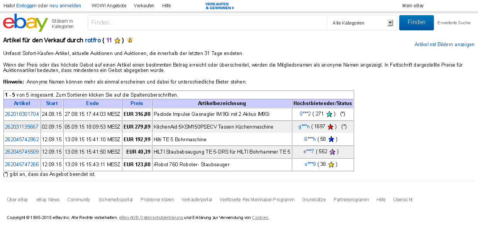Open item number 262018301704
Image resolution: width=478 pixels, height=239 pixels.
point(22,114)
